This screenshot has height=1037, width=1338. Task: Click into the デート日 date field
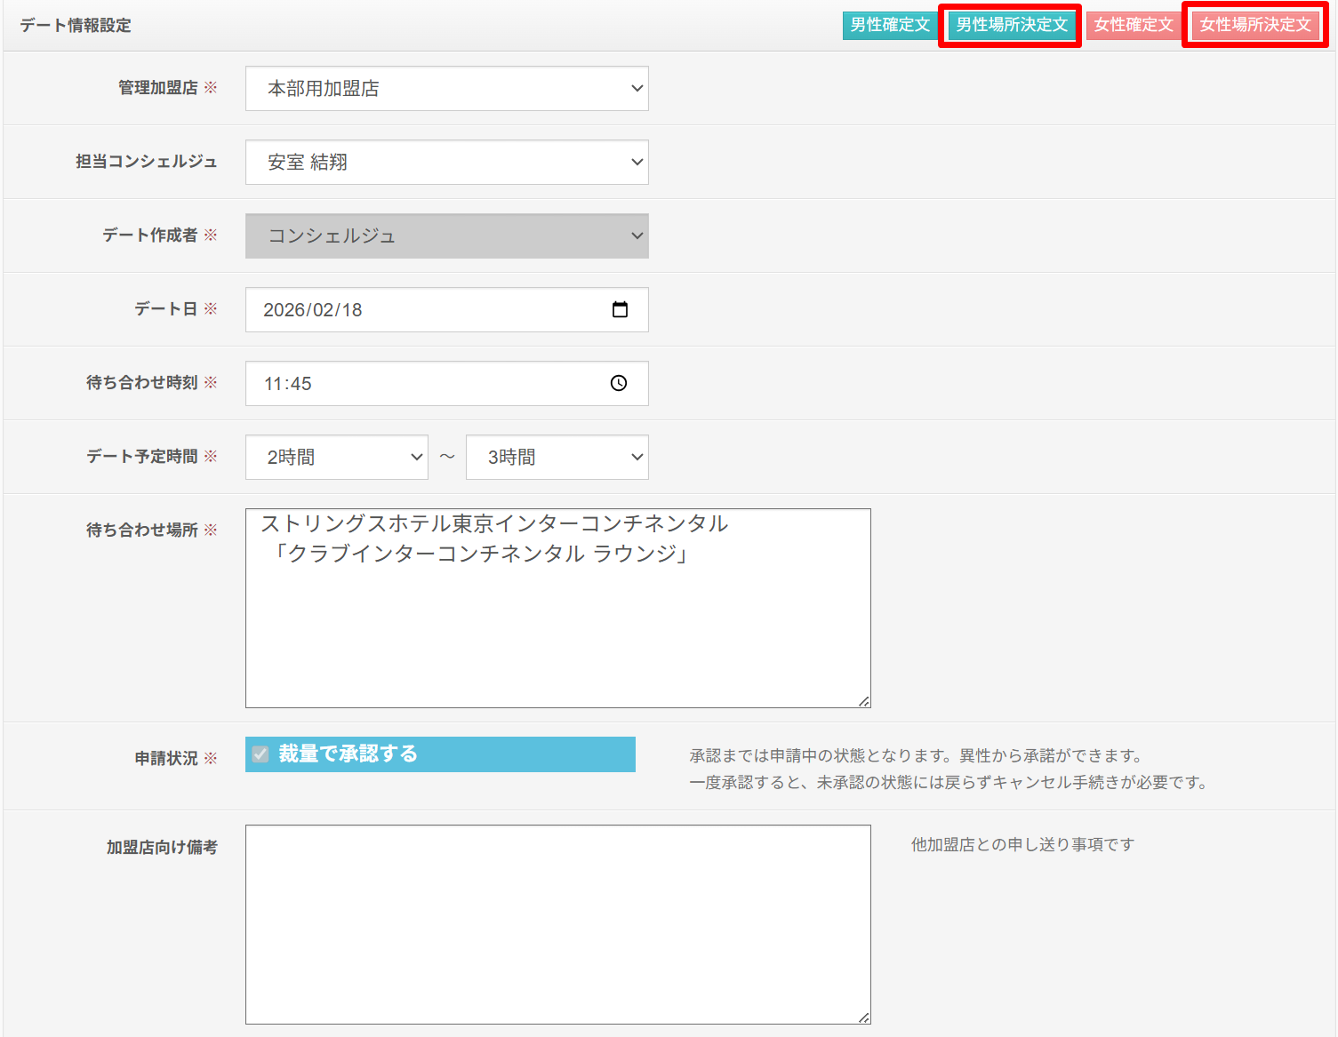[x=400, y=310]
